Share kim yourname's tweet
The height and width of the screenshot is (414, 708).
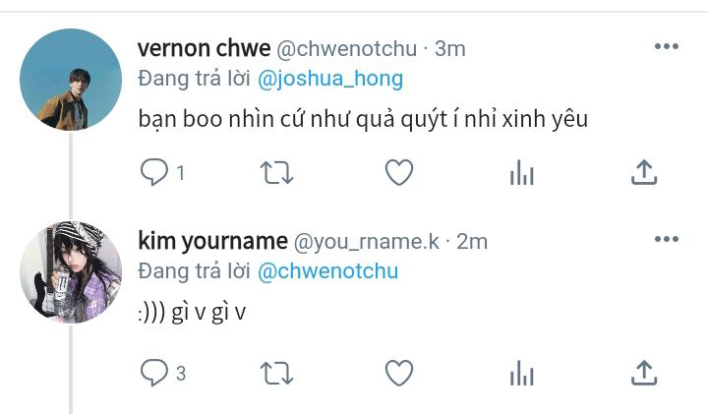pyautogui.click(x=644, y=373)
